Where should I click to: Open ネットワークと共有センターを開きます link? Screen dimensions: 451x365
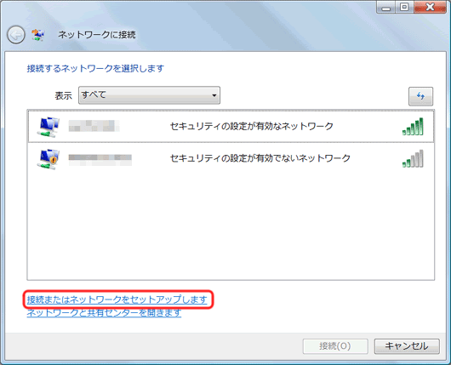104,312
